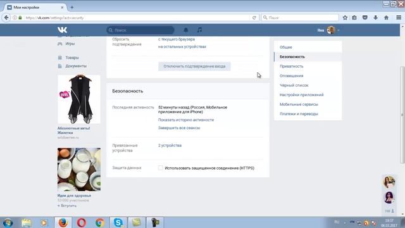Click the system clock in taskbar
405x228 pixels.
point(389,223)
